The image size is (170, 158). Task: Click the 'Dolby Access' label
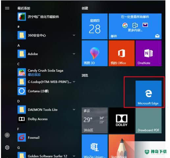(38, 119)
